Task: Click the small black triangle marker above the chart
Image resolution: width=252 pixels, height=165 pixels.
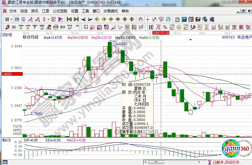Action: pyautogui.click(x=191, y=40)
